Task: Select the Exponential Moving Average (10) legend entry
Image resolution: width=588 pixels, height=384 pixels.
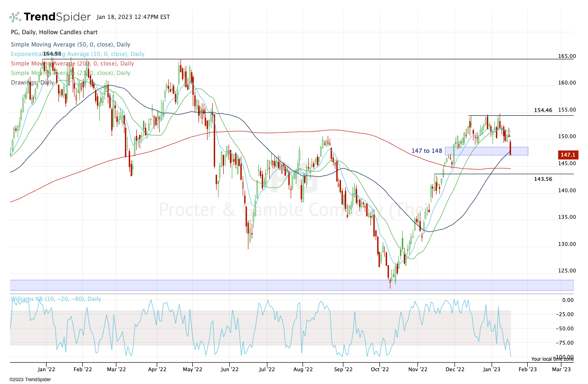Action: (x=77, y=54)
